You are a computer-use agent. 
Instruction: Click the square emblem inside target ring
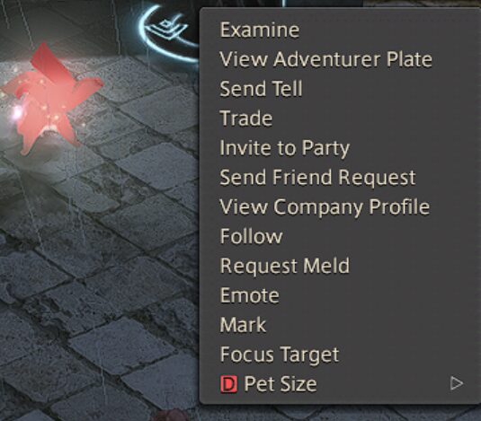point(166,26)
